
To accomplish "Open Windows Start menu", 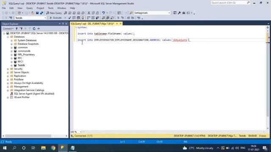I will pos(5,148).
